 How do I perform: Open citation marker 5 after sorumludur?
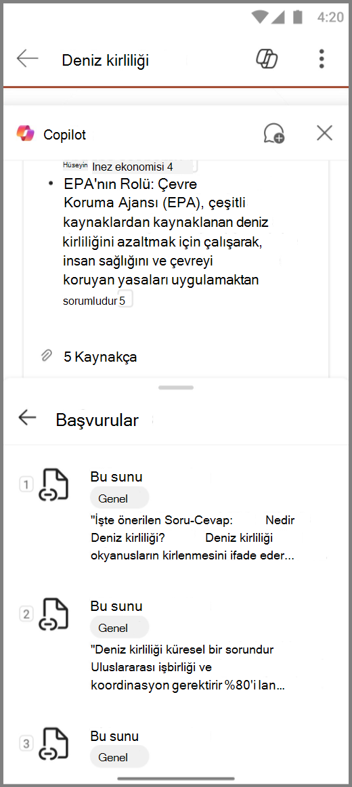point(125,299)
